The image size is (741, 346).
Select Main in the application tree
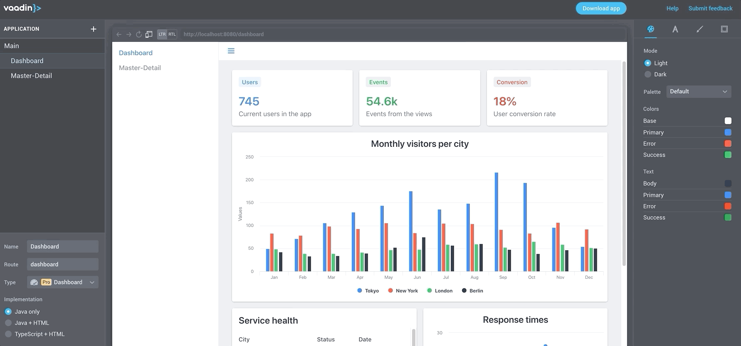52,46
